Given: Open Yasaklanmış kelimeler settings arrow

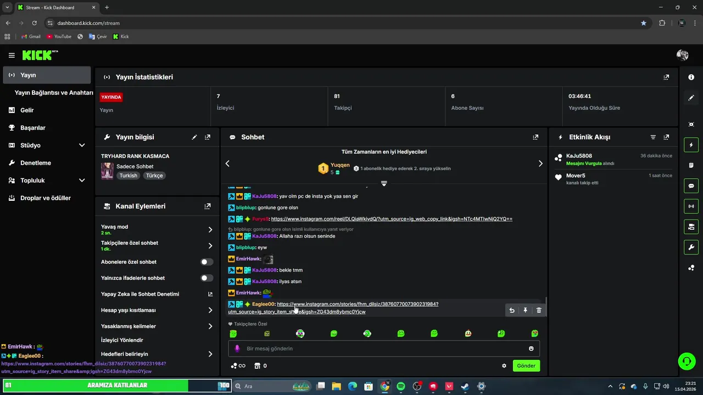Looking at the screenshot, I should tap(210, 326).
